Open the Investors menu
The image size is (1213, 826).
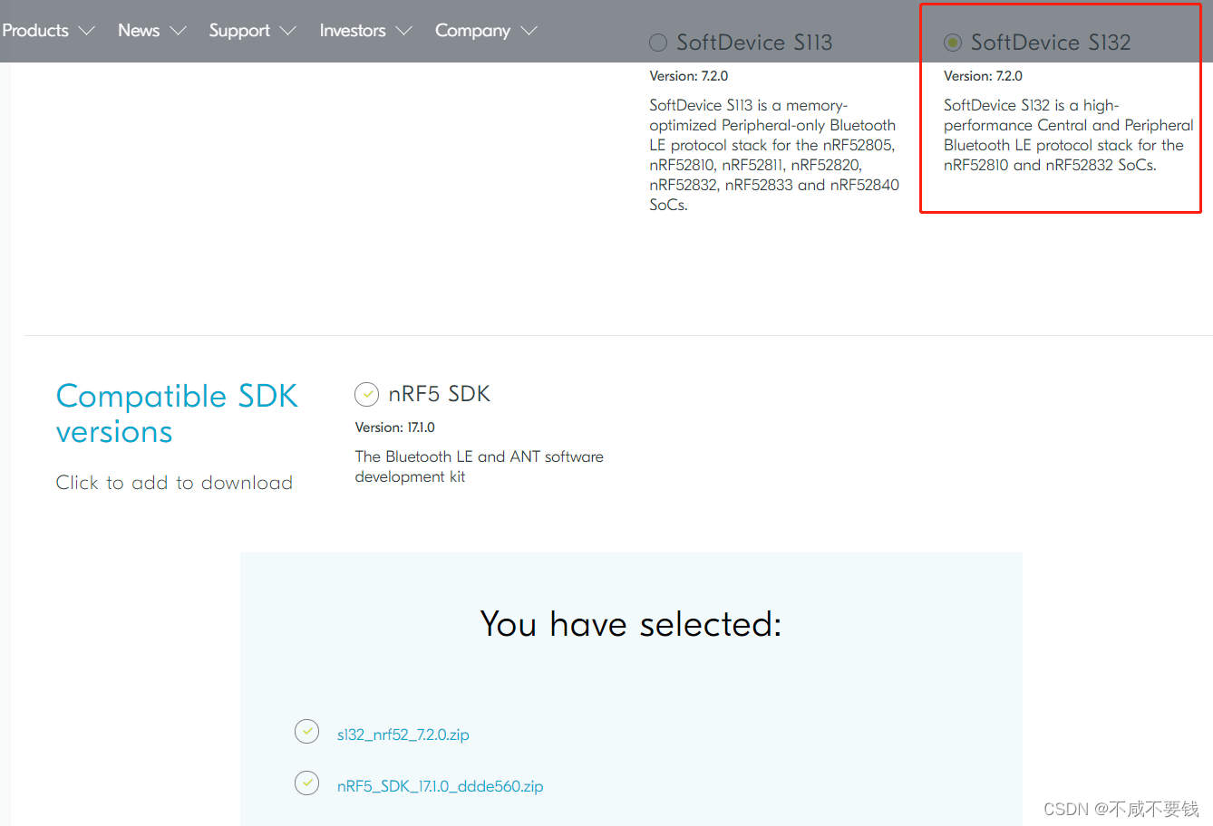(x=365, y=31)
